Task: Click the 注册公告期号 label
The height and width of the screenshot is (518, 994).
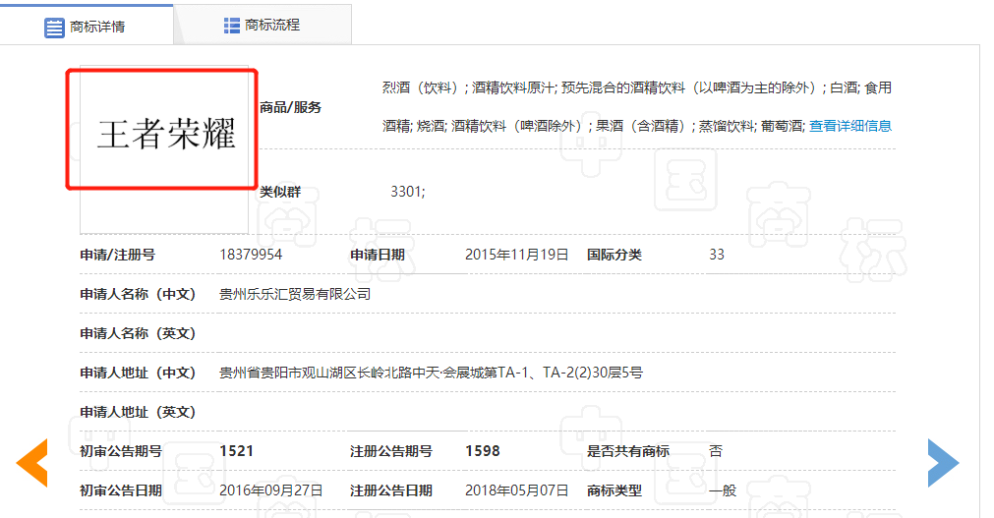Action: (x=391, y=451)
